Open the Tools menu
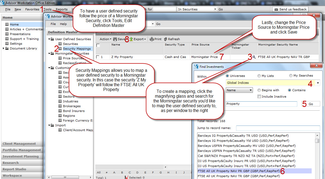This screenshot has height=179, width=325. [x=47, y=9]
